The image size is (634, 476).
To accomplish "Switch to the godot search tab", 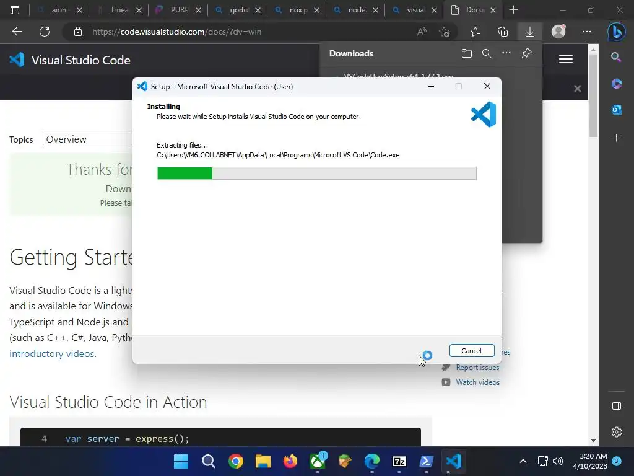I will [x=237, y=10].
